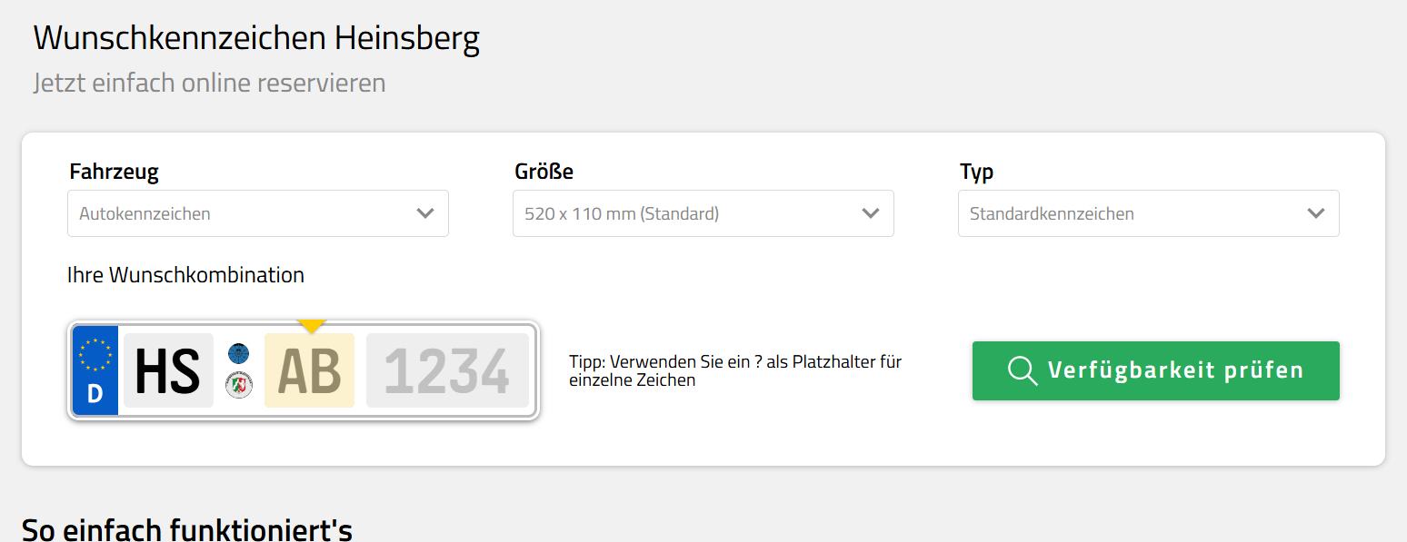Click the Größe field label

pos(544,172)
